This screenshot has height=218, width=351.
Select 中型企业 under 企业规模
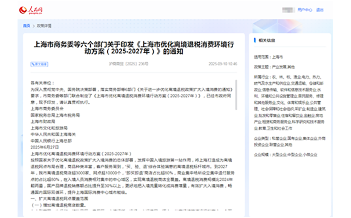(x=295, y=154)
